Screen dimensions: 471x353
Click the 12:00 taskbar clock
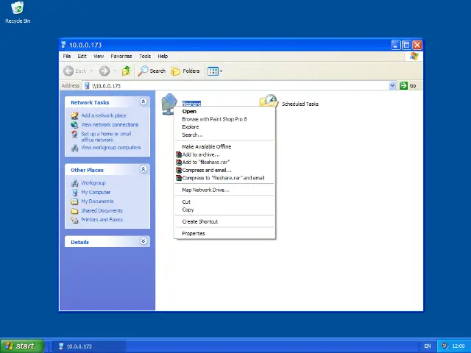tap(458, 346)
